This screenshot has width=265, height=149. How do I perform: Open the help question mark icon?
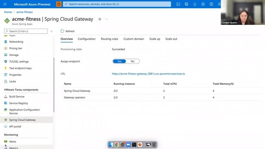(x=211, y=4)
